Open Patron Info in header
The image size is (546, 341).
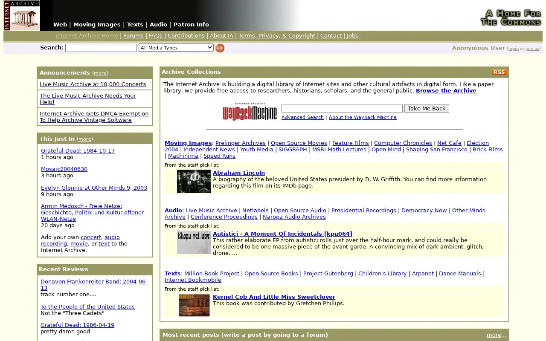pos(191,24)
